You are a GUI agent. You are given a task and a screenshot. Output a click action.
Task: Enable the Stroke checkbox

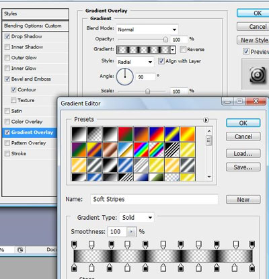click(x=7, y=153)
